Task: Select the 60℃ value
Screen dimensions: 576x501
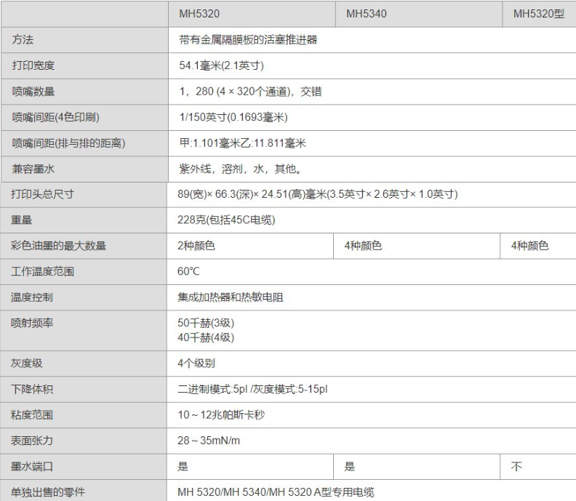Action: [x=188, y=271]
